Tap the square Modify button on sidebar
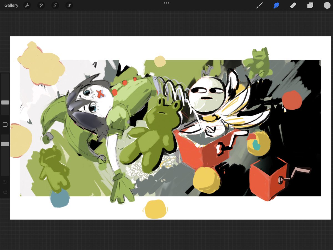The width and height of the screenshot is (333, 250). [x=5, y=124]
